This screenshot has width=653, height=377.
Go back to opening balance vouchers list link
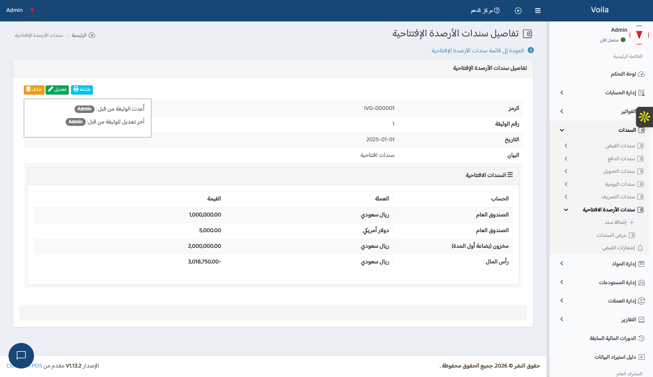[x=478, y=50]
